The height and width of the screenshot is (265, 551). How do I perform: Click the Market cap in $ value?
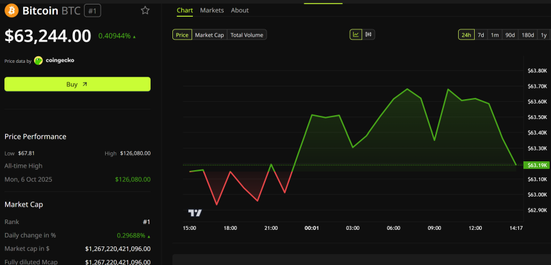tap(118, 249)
